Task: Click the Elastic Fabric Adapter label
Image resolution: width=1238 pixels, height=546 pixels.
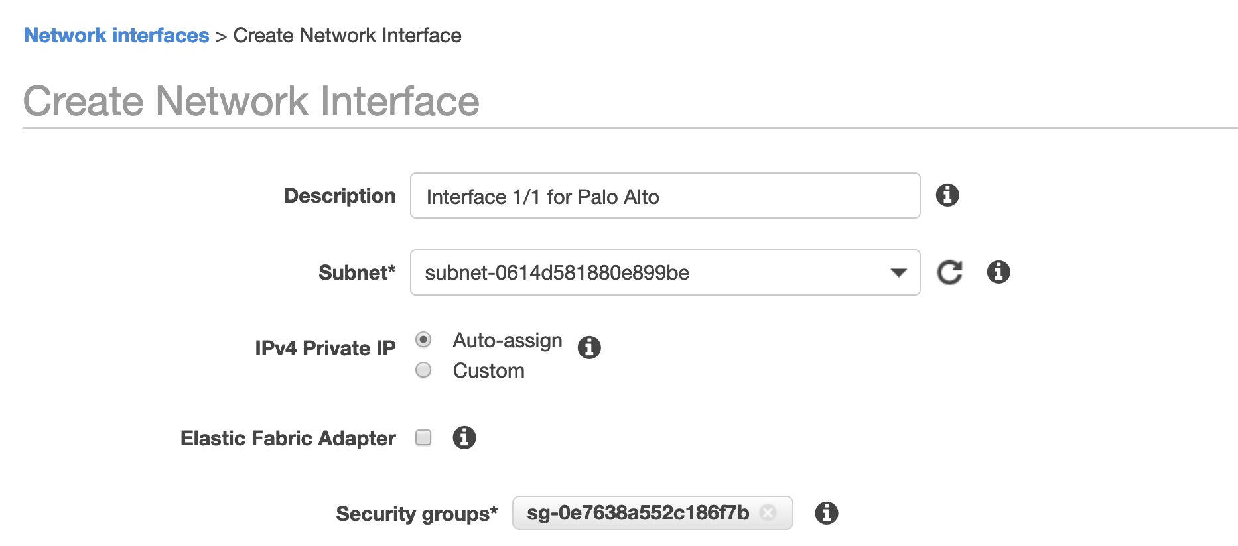Action: coord(288,438)
